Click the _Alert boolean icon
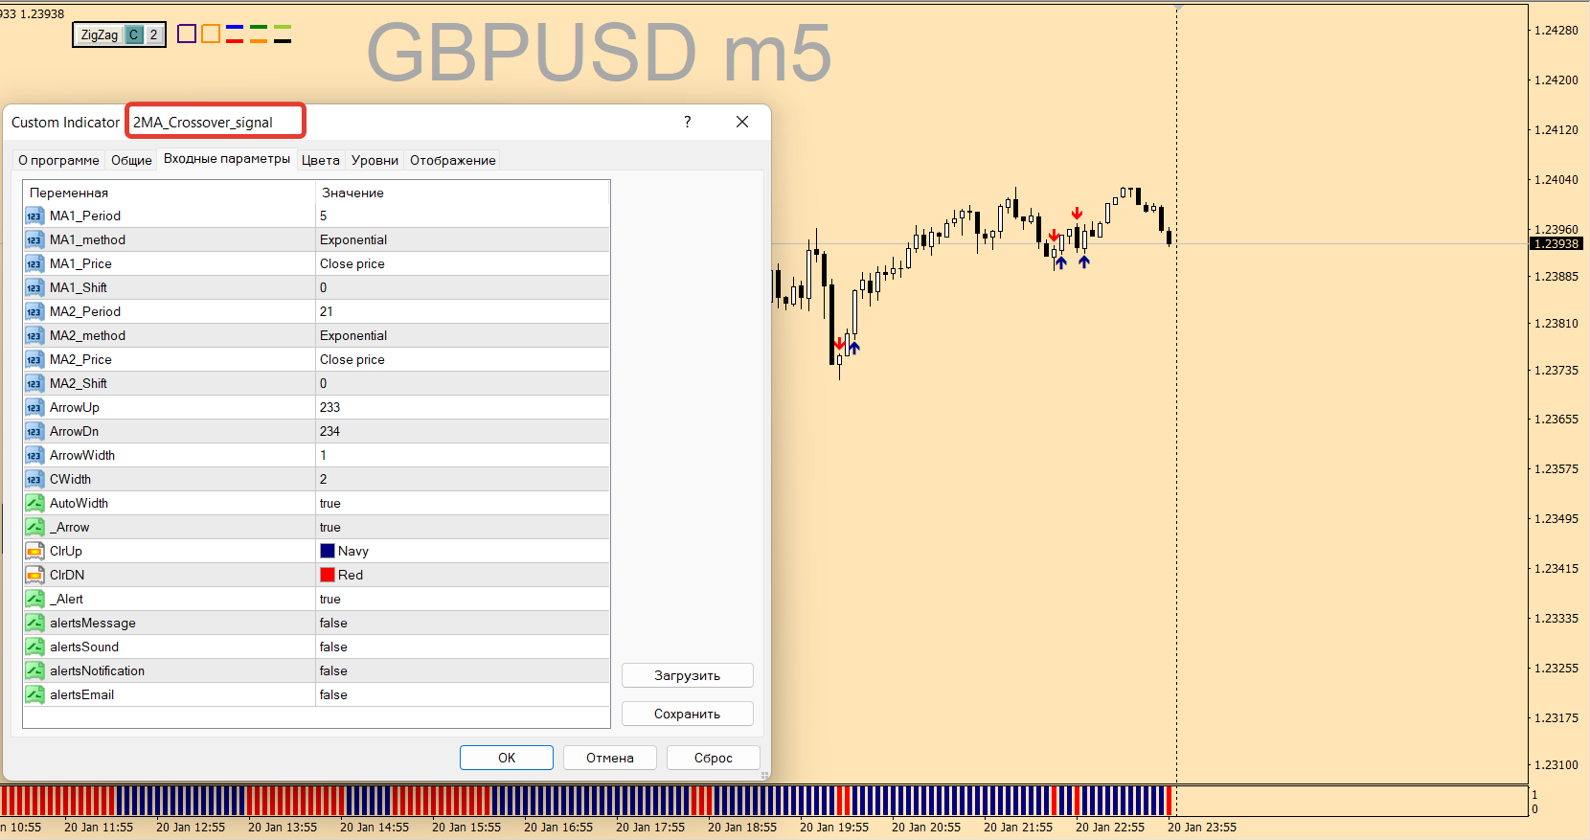This screenshot has height=840, width=1590. point(34,599)
